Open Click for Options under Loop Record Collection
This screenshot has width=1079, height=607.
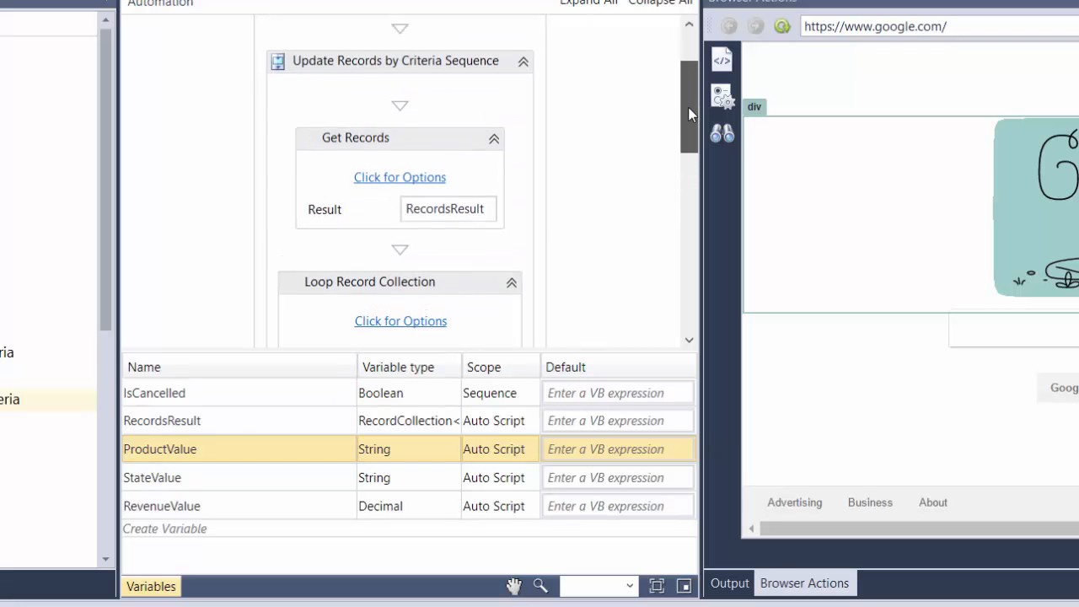400,321
